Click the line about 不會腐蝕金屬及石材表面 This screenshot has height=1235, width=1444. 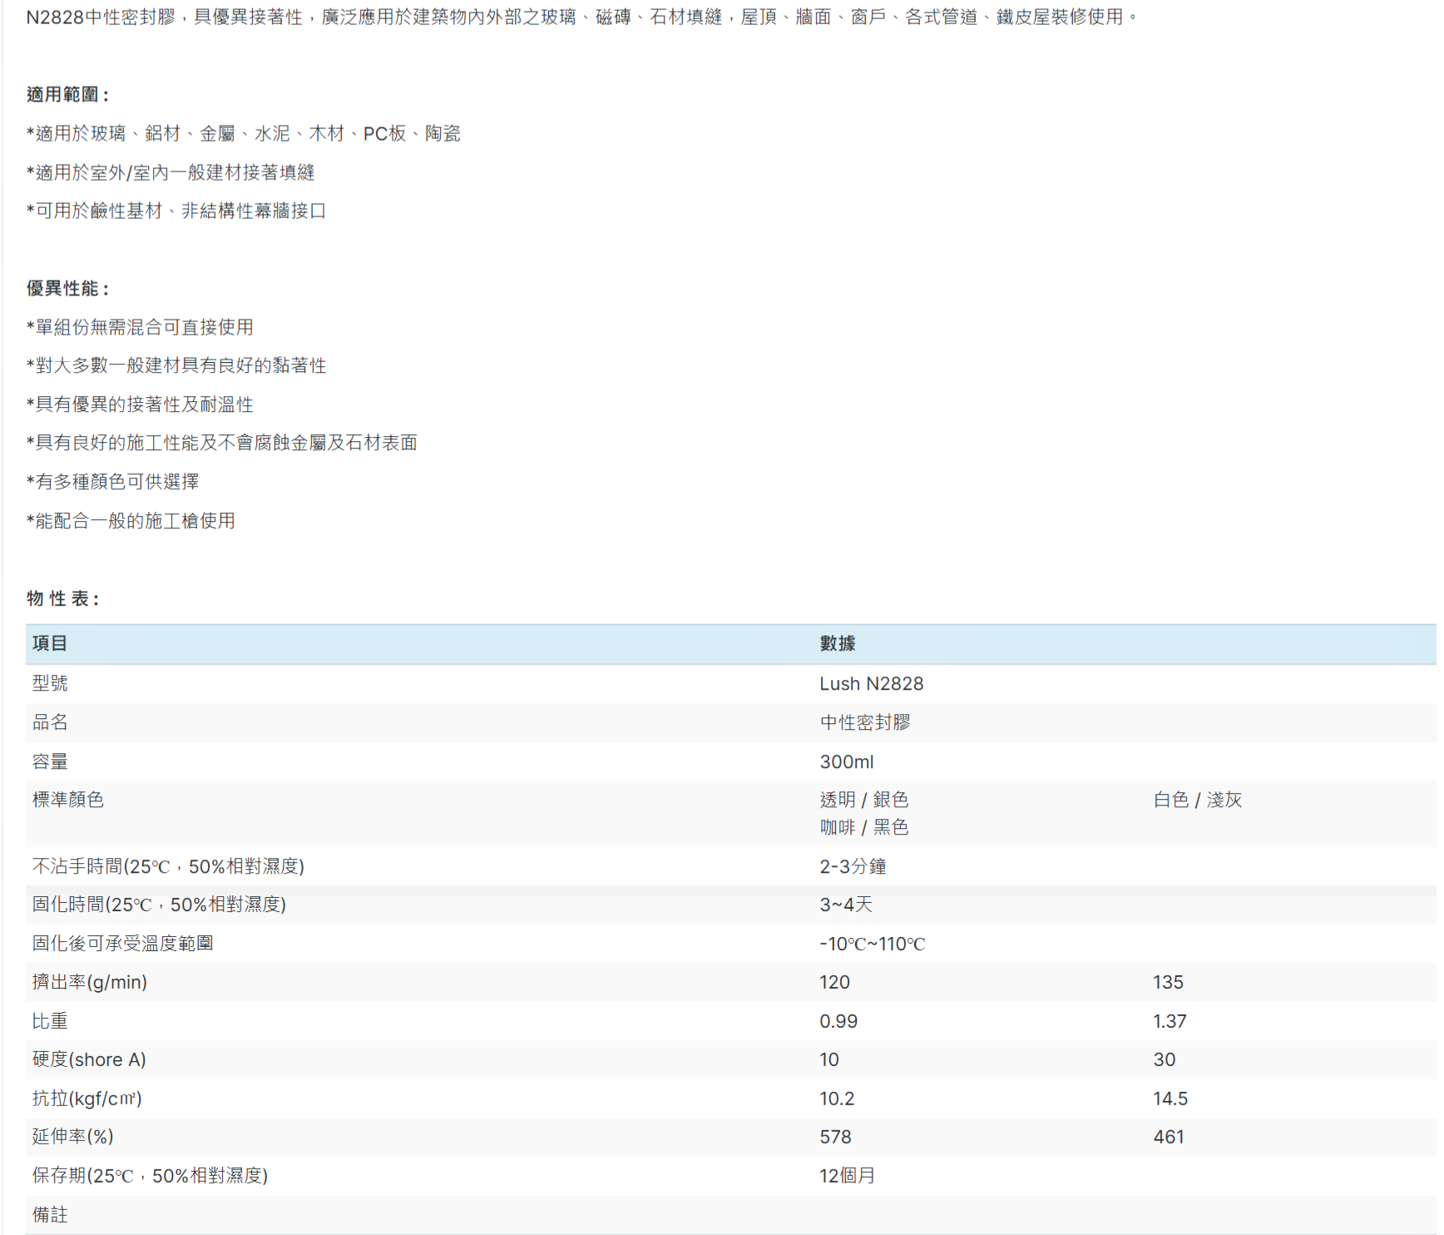(x=222, y=443)
